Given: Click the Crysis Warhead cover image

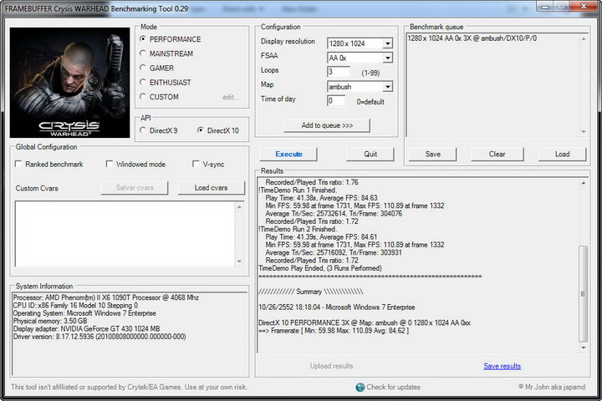Looking at the screenshot, I should 70,83.
